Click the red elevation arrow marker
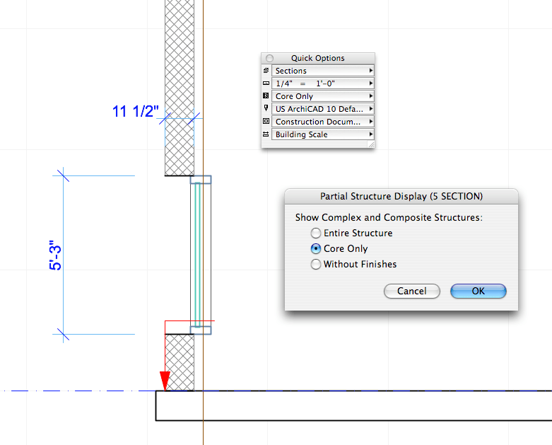Viewport: 552px width, 445px height. click(165, 381)
